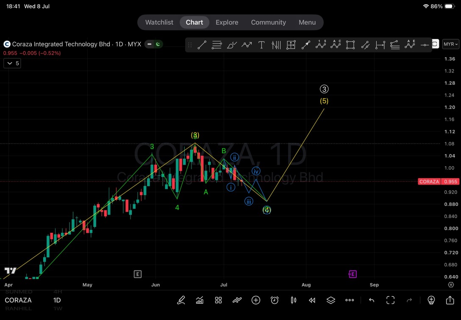The width and height of the screenshot is (461, 320).
Task: Select the Path polyline arrow tool
Action: pyautogui.click(x=246, y=45)
